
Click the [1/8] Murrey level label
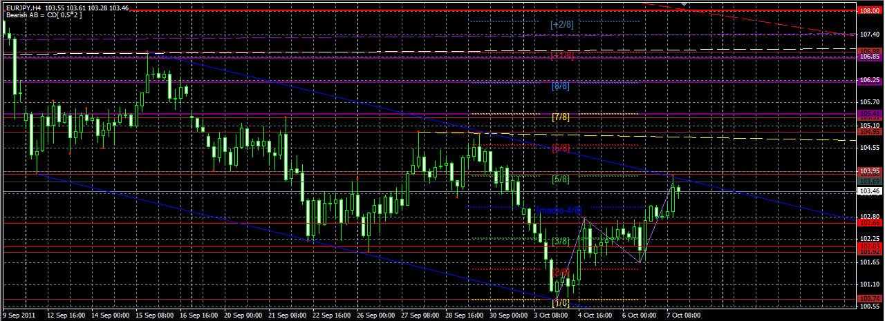point(561,302)
